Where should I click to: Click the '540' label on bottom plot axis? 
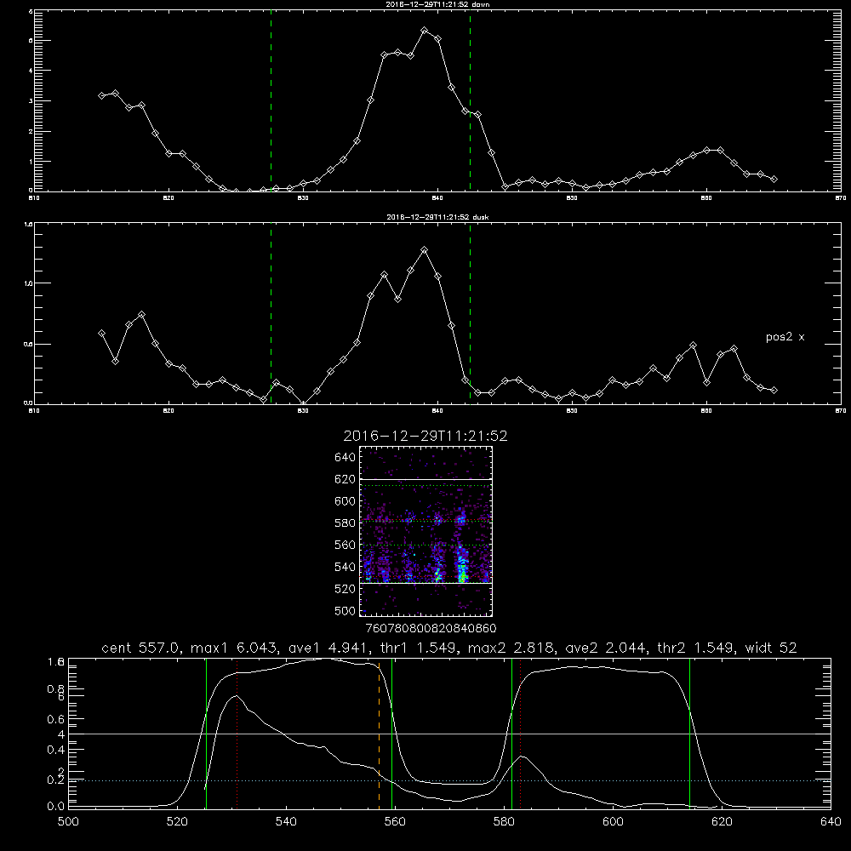click(x=286, y=822)
